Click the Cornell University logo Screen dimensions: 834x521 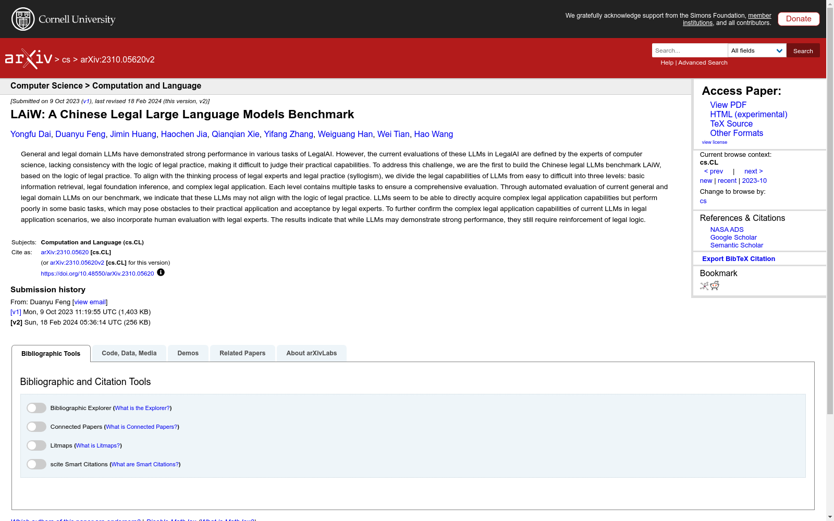pyautogui.click(x=63, y=19)
